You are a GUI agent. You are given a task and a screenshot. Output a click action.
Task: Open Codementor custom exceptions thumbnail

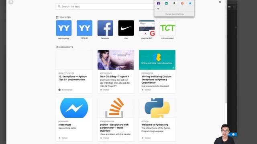click(157, 60)
